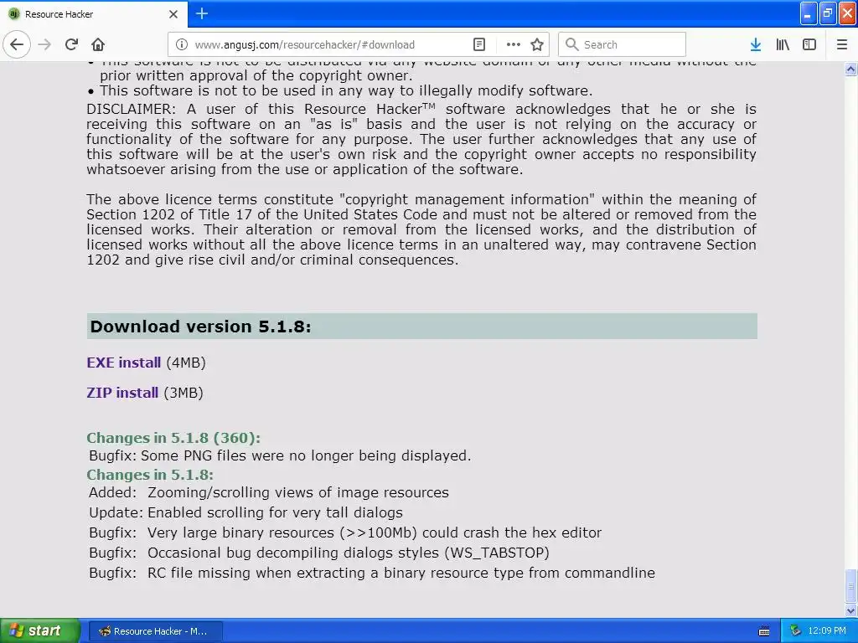Download the EXE install link
The image size is (858, 643).
point(124,363)
